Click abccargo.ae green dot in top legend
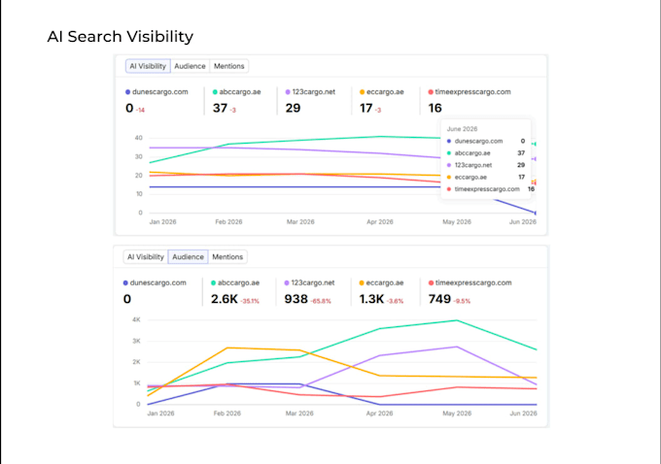Image resolution: width=661 pixels, height=464 pixels. 215,92
